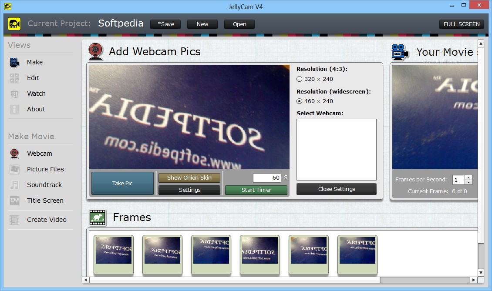Image resolution: width=492 pixels, height=291 pixels.
Task: Click horizontal scrollbar right arrow
Action: pos(474,280)
